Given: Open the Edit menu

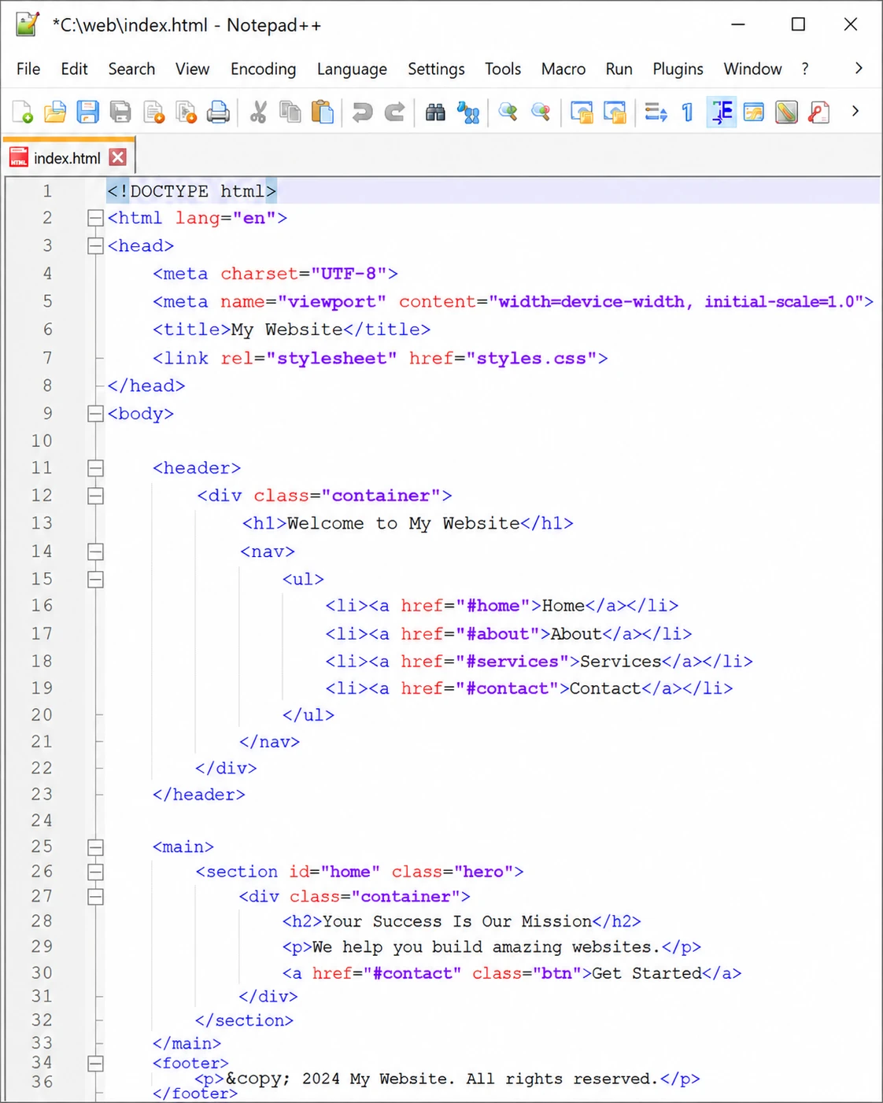Looking at the screenshot, I should click(x=74, y=69).
